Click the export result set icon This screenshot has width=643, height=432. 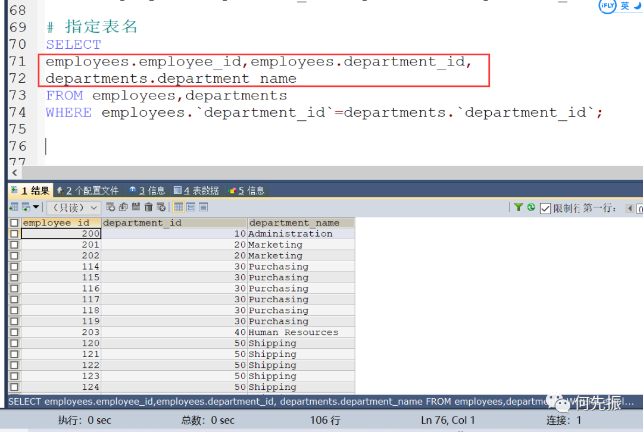point(14,207)
